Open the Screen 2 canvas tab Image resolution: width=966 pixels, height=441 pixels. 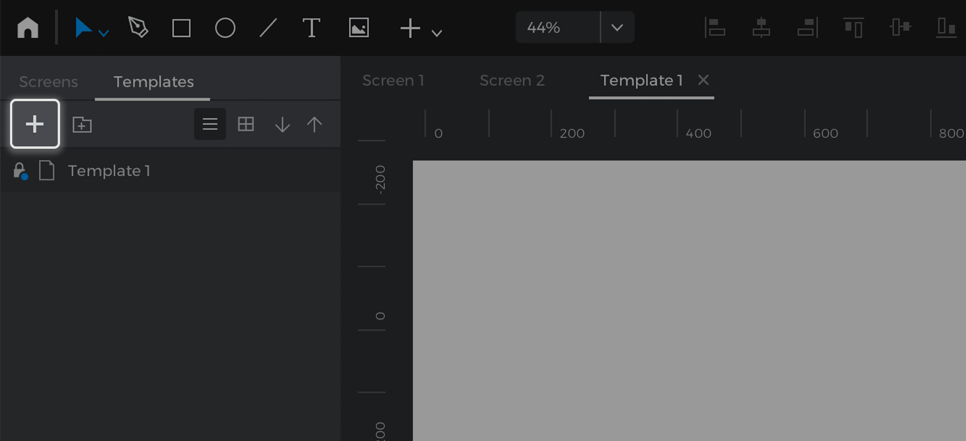click(x=512, y=81)
